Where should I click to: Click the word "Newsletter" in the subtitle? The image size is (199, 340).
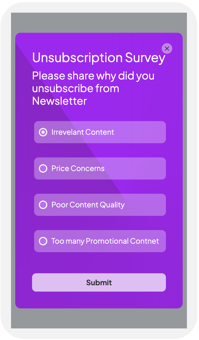[60, 101]
